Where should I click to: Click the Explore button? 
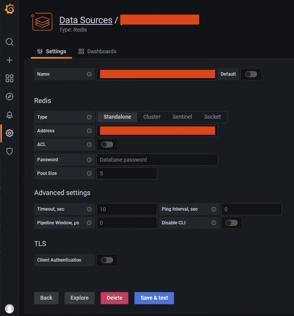79,298
